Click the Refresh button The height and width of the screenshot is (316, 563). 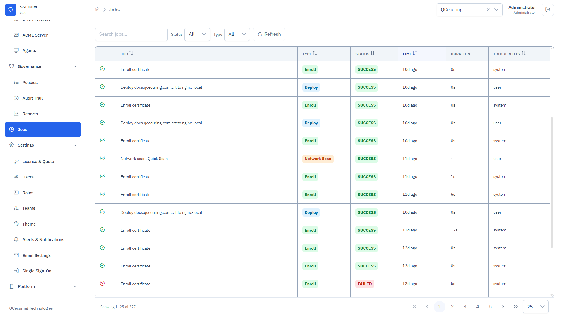[x=269, y=34]
